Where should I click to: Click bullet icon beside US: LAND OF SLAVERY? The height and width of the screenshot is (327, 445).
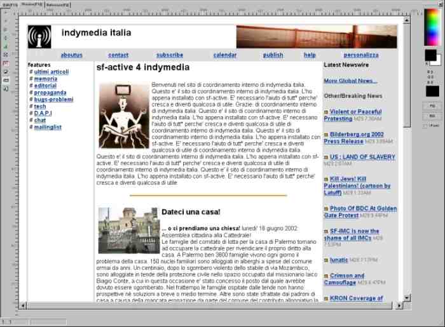point(326,157)
